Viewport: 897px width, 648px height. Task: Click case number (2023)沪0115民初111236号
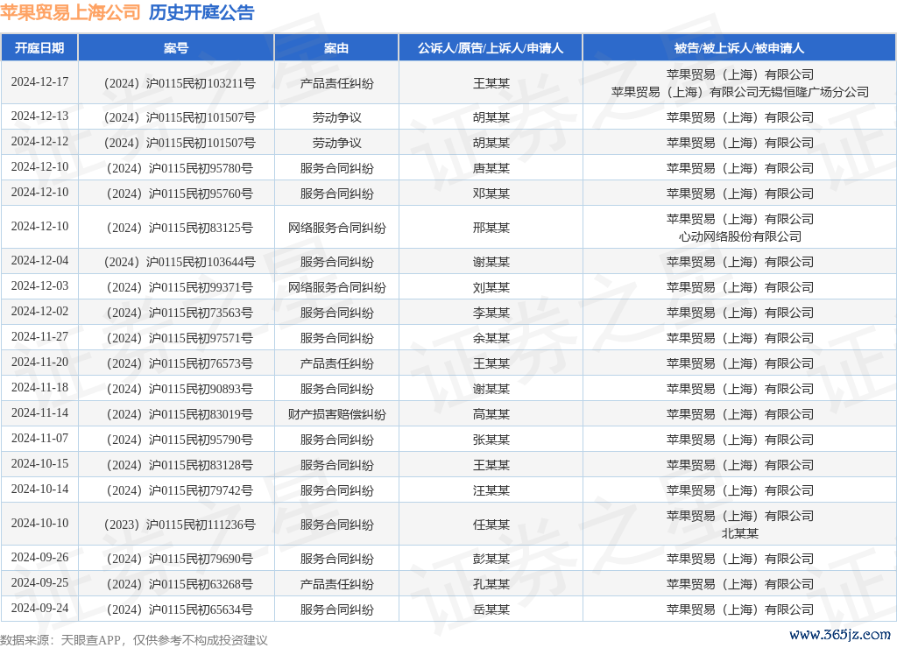click(x=180, y=525)
